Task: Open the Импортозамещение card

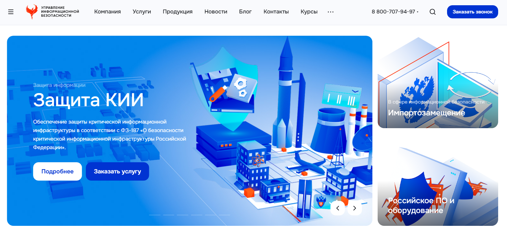Action: pyautogui.click(x=438, y=82)
